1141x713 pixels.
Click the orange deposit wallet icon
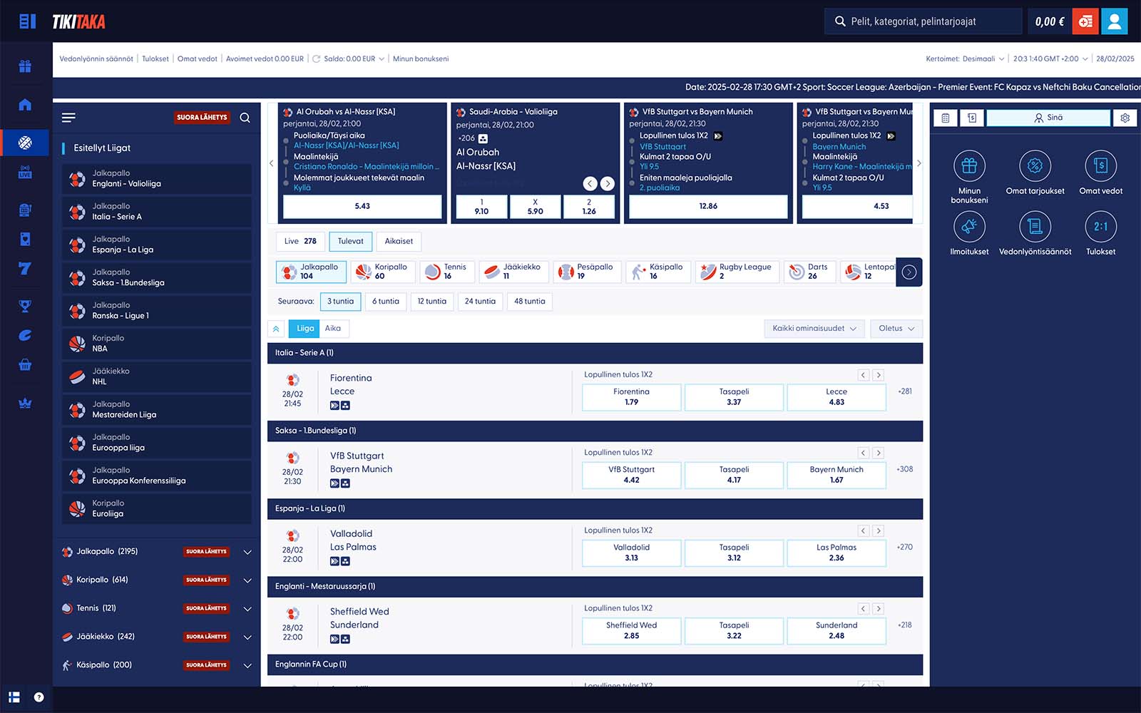pyautogui.click(x=1085, y=21)
